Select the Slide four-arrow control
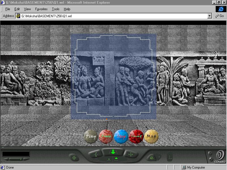Viewport: 227px width, 170px height. (x=130, y=154)
